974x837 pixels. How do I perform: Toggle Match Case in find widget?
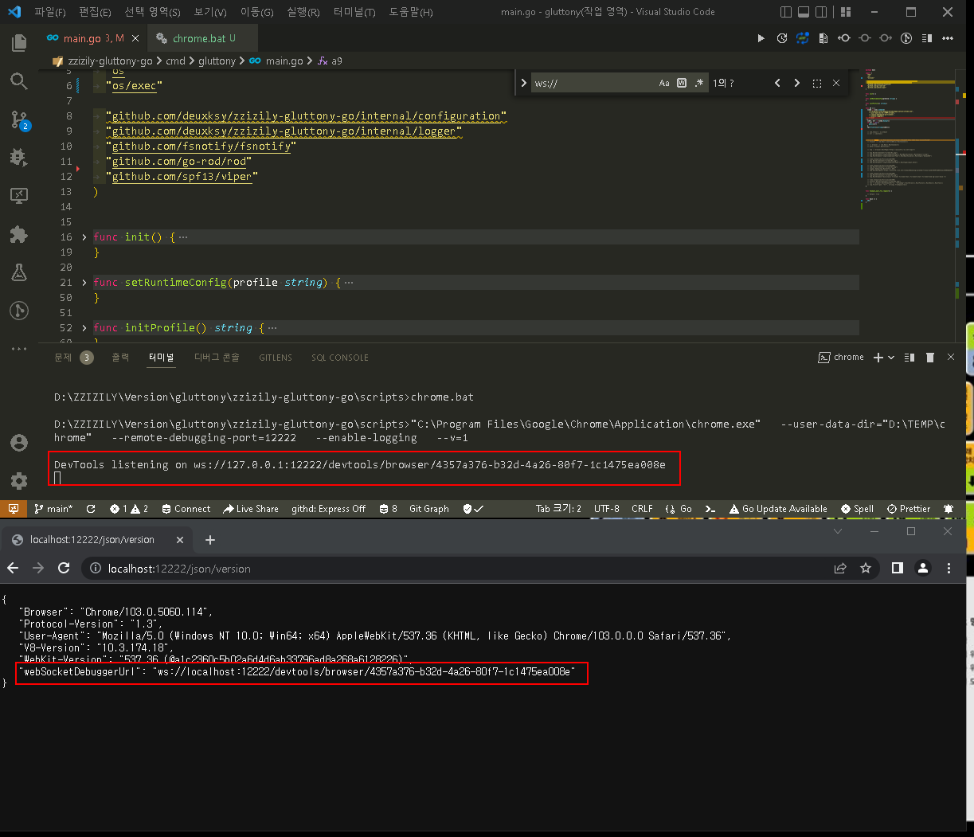point(664,83)
